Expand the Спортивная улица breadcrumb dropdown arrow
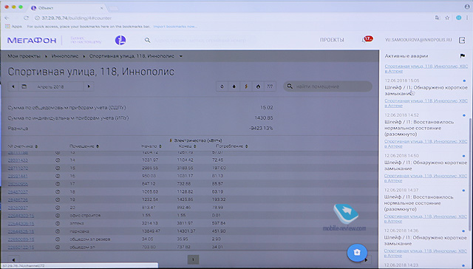Screen dimensions: 473x269 tap(180, 56)
